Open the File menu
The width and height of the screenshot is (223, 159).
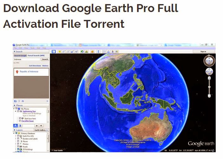pos(15,48)
